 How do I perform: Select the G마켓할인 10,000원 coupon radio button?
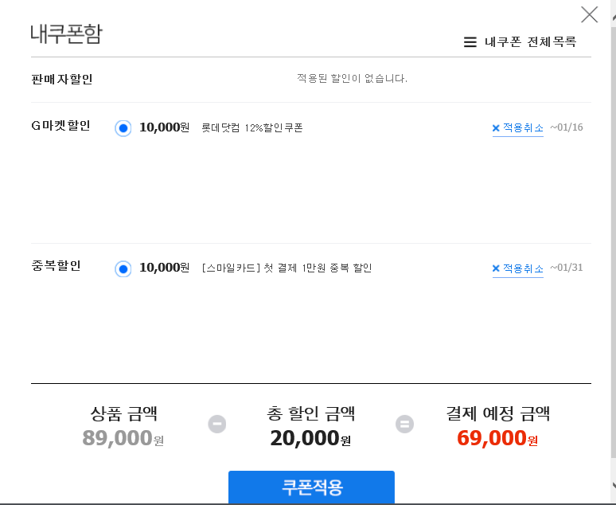(123, 128)
